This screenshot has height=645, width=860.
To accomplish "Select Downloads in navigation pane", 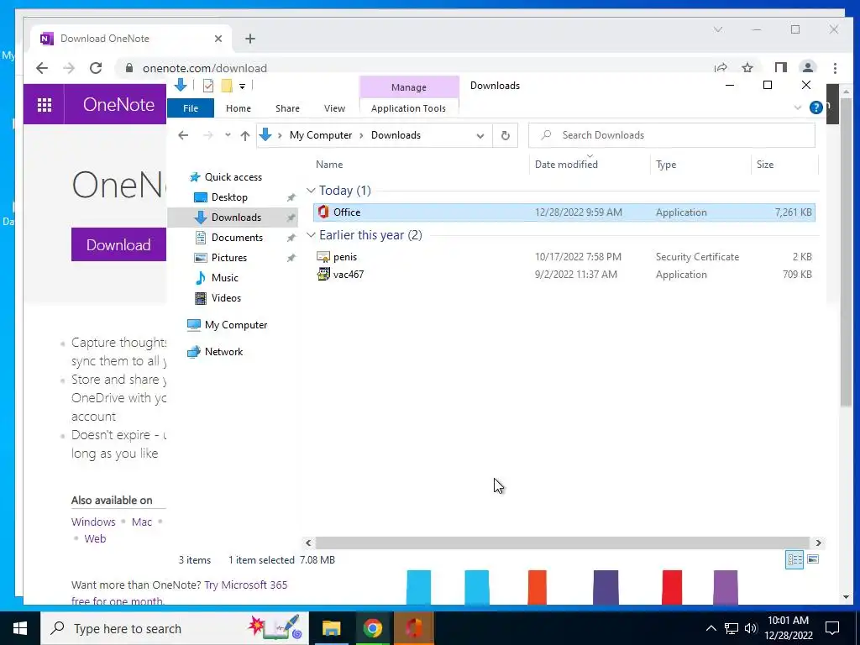I will [236, 218].
